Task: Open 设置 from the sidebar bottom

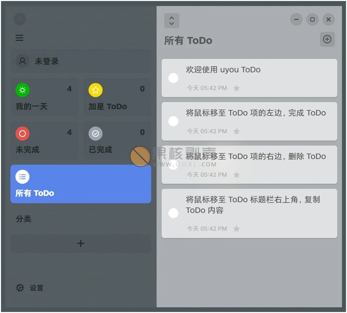Action: (x=36, y=288)
